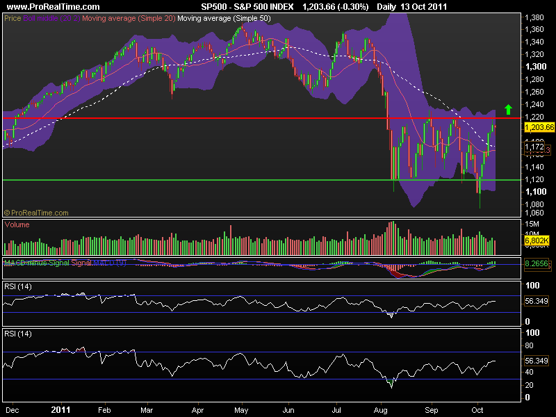556x417 pixels.
Task: Click the 40 label on RSI axis
Action: click(529, 372)
